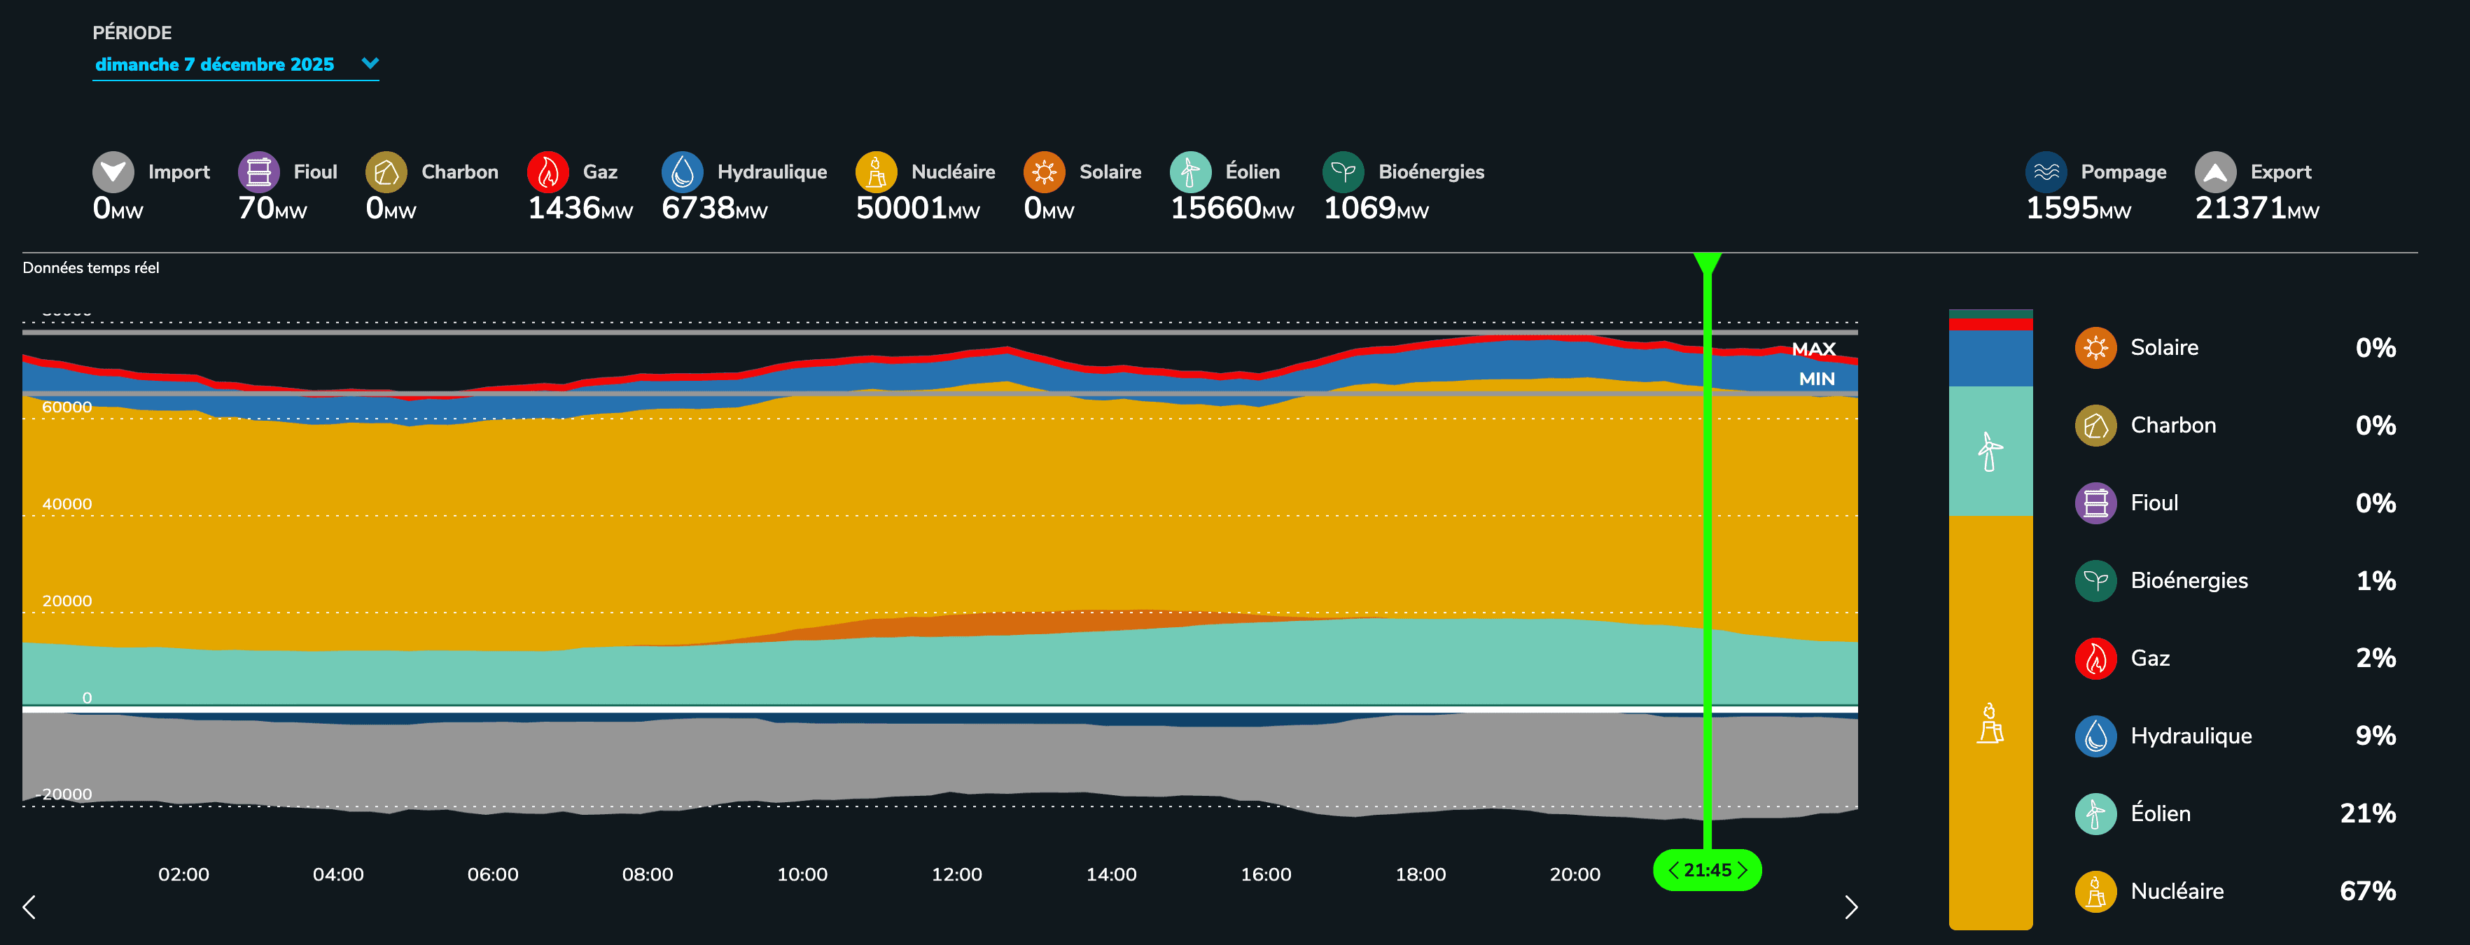Step time forward with 21:45 right chevron
2470x945 pixels.
[x=1742, y=870]
